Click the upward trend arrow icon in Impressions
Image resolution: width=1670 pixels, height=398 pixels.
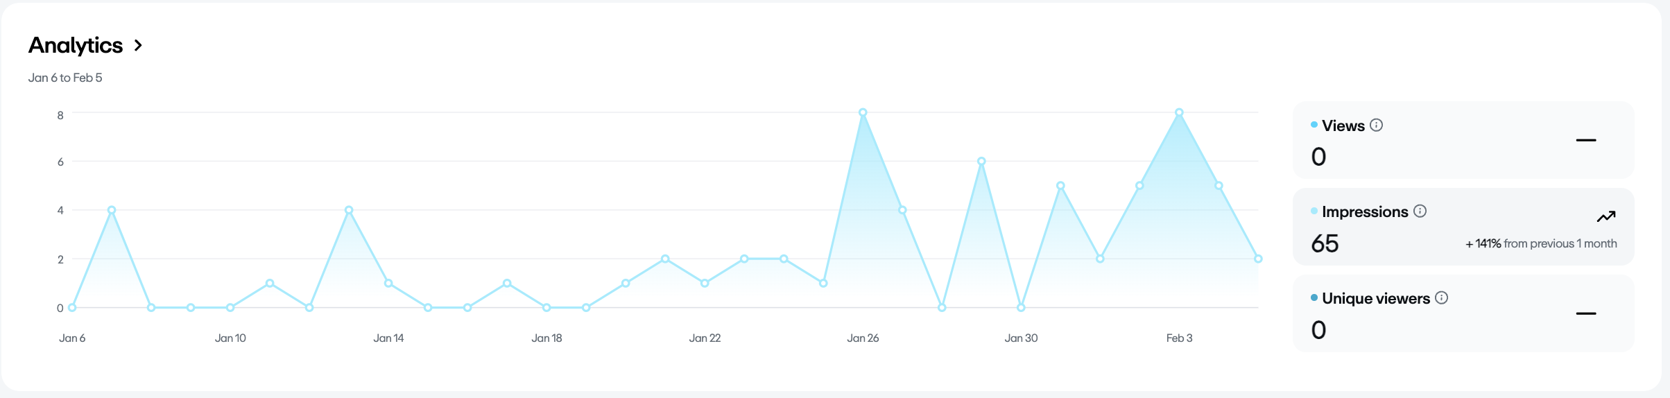coord(1606,217)
